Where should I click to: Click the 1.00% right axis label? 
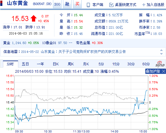point(153,76)
